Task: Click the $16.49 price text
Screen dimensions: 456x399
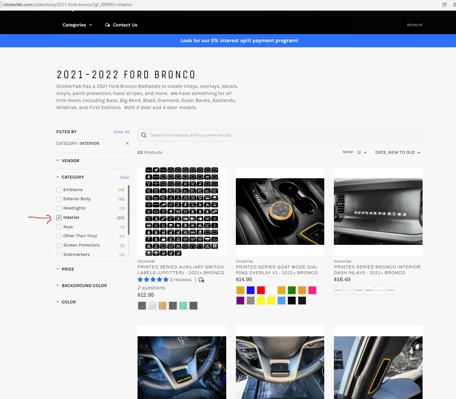Action: click(x=342, y=279)
